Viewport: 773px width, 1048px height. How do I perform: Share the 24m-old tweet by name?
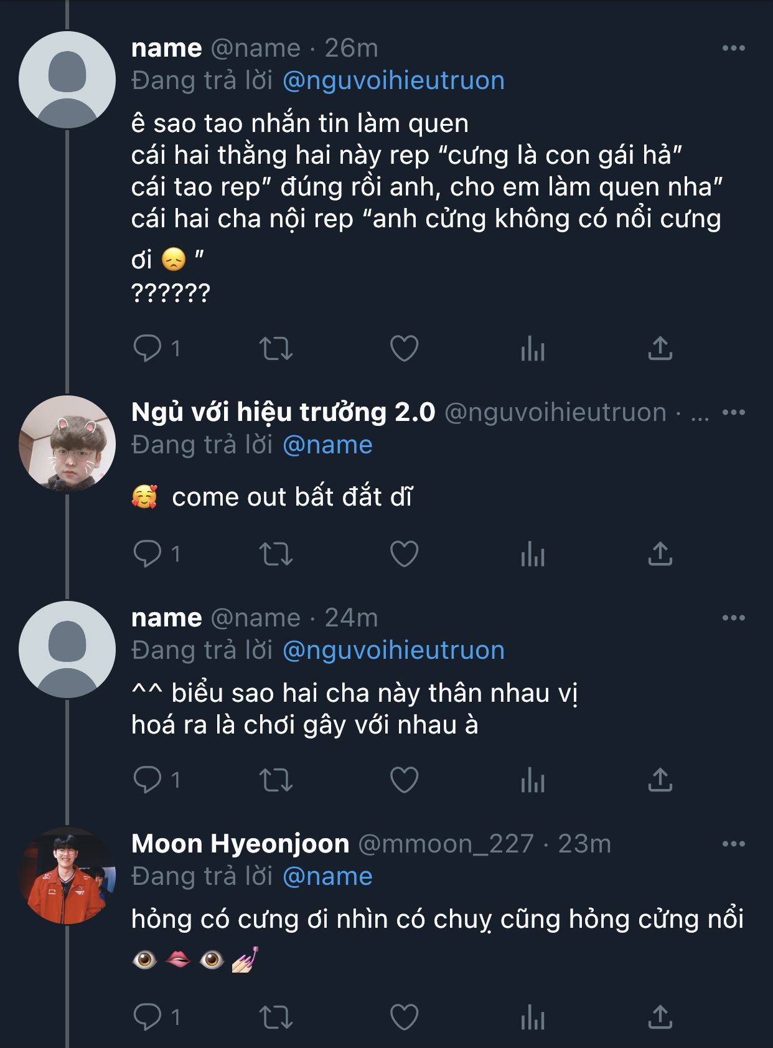pos(660,780)
